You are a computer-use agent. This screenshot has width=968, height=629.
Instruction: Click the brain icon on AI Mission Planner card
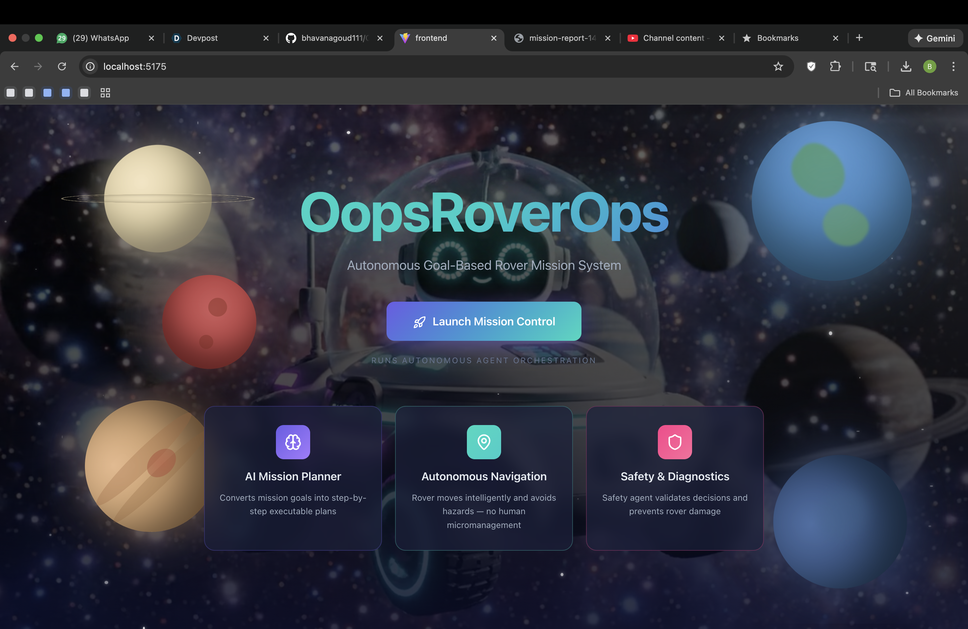(293, 442)
